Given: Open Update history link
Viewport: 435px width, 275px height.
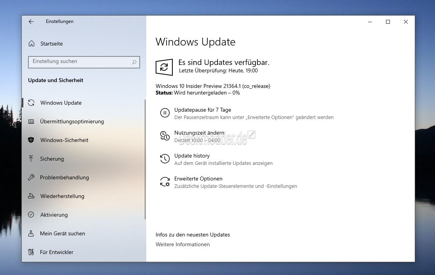Looking at the screenshot, I should [x=192, y=156].
